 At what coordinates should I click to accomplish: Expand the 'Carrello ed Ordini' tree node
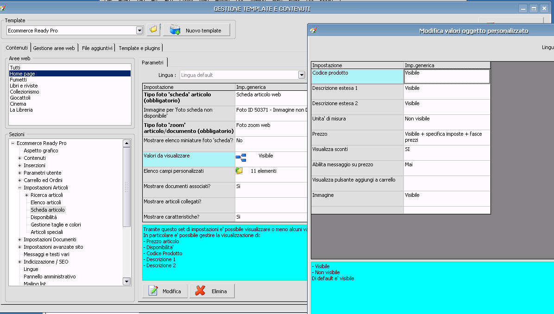click(x=20, y=180)
